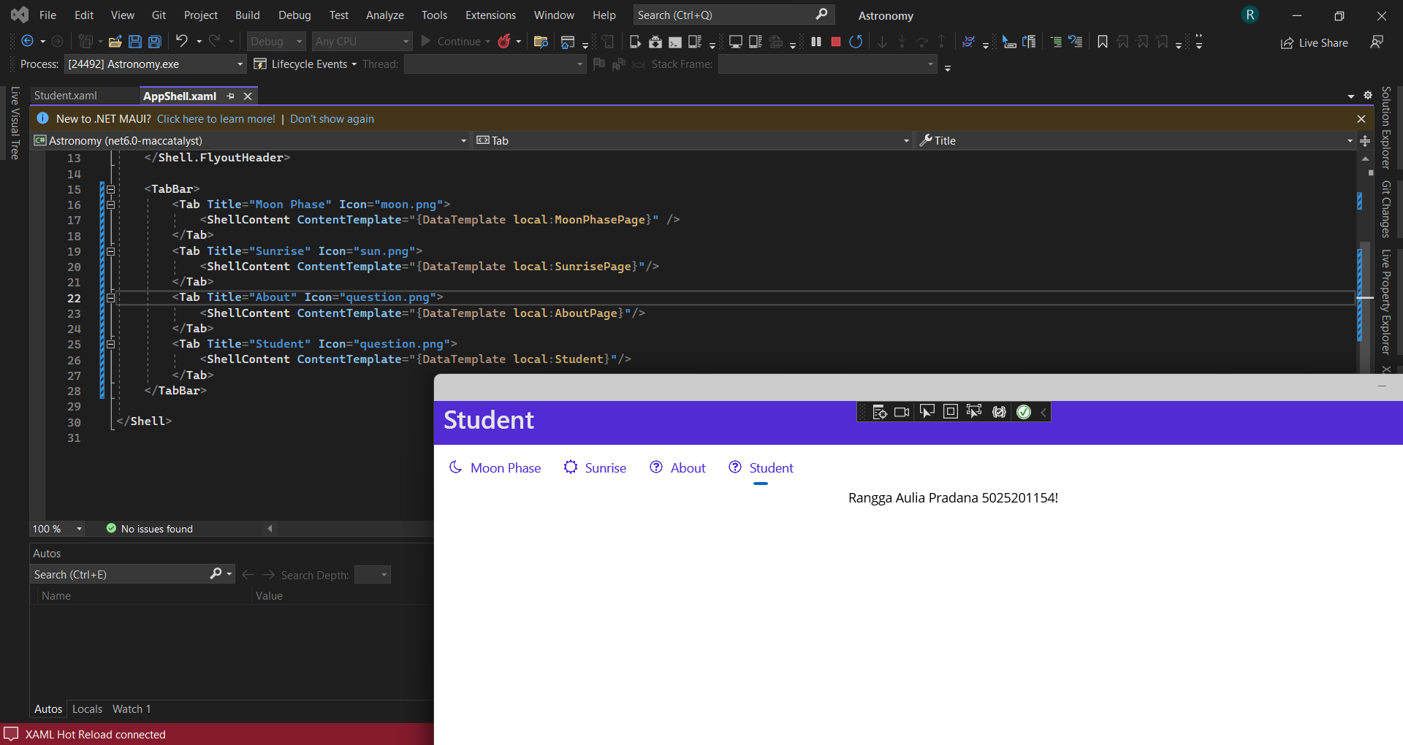Pin the AppShell.xaml tab
Screen dimensions: 1403x745
(231, 96)
